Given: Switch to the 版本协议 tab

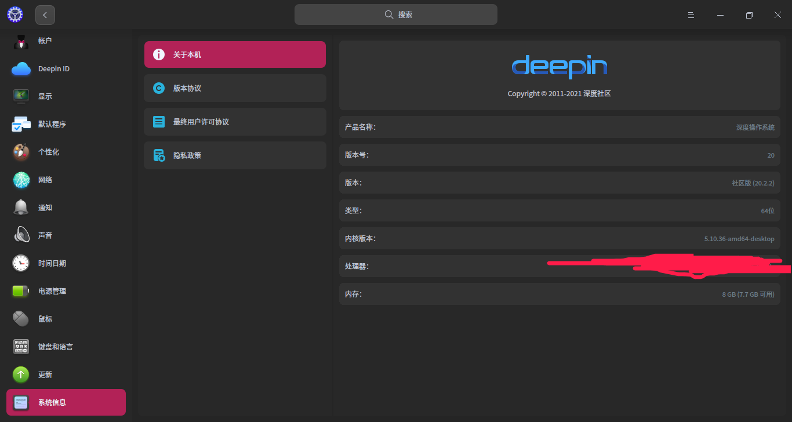Looking at the screenshot, I should (x=235, y=88).
